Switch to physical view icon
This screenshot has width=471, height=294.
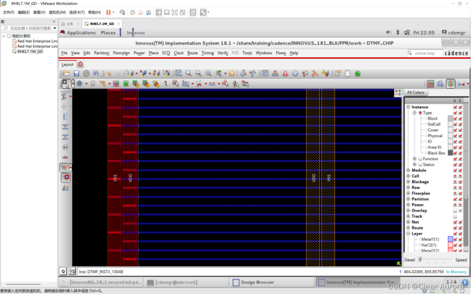click(451, 84)
